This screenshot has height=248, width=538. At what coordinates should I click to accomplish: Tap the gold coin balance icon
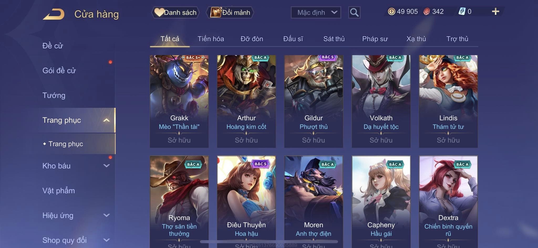pyautogui.click(x=391, y=12)
